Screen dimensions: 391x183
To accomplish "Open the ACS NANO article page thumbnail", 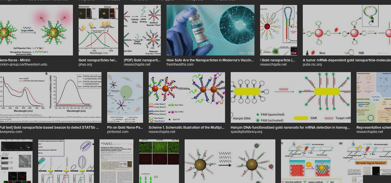I will point(116,161).
